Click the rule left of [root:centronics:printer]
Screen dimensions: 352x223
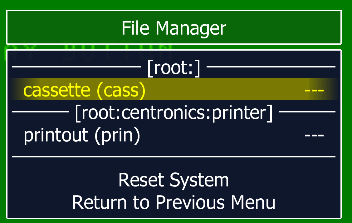coord(40,111)
